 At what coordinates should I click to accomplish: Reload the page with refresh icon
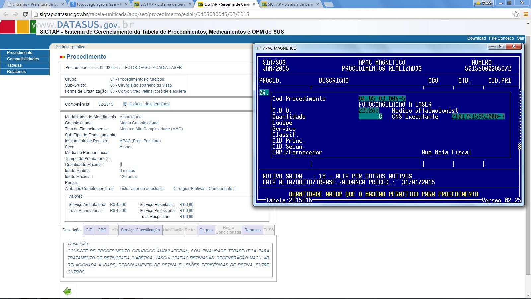click(25, 14)
